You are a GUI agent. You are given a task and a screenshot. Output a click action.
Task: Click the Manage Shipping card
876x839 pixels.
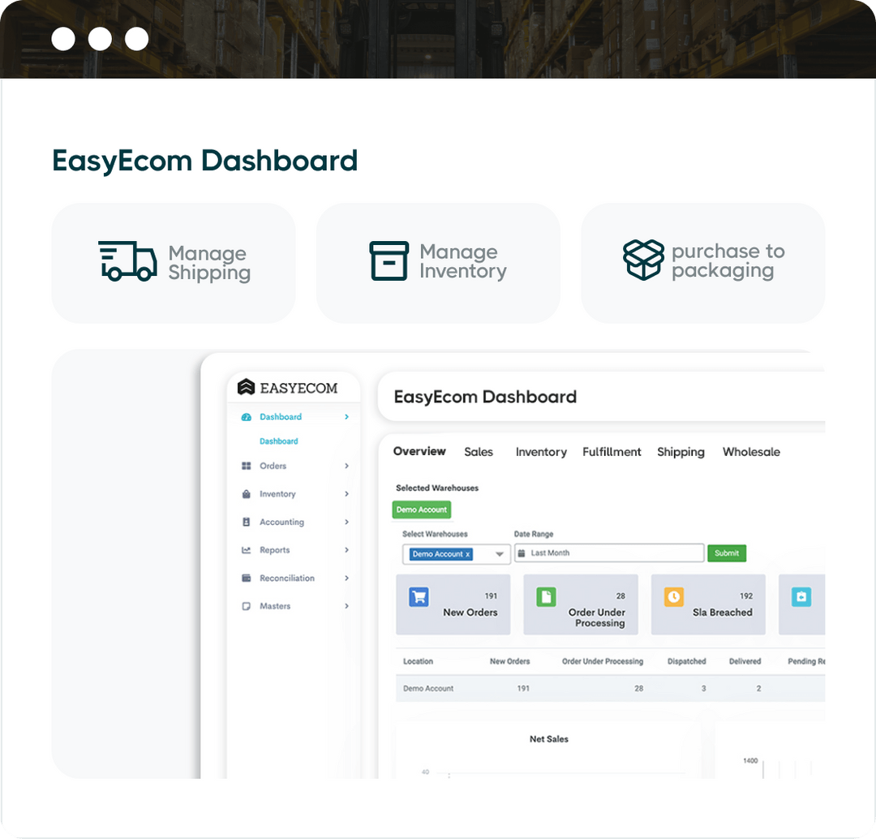(x=173, y=262)
